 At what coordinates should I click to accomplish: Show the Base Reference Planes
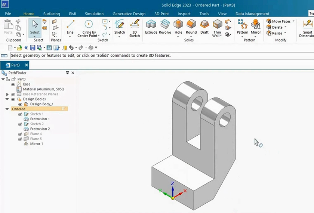tap(13, 94)
